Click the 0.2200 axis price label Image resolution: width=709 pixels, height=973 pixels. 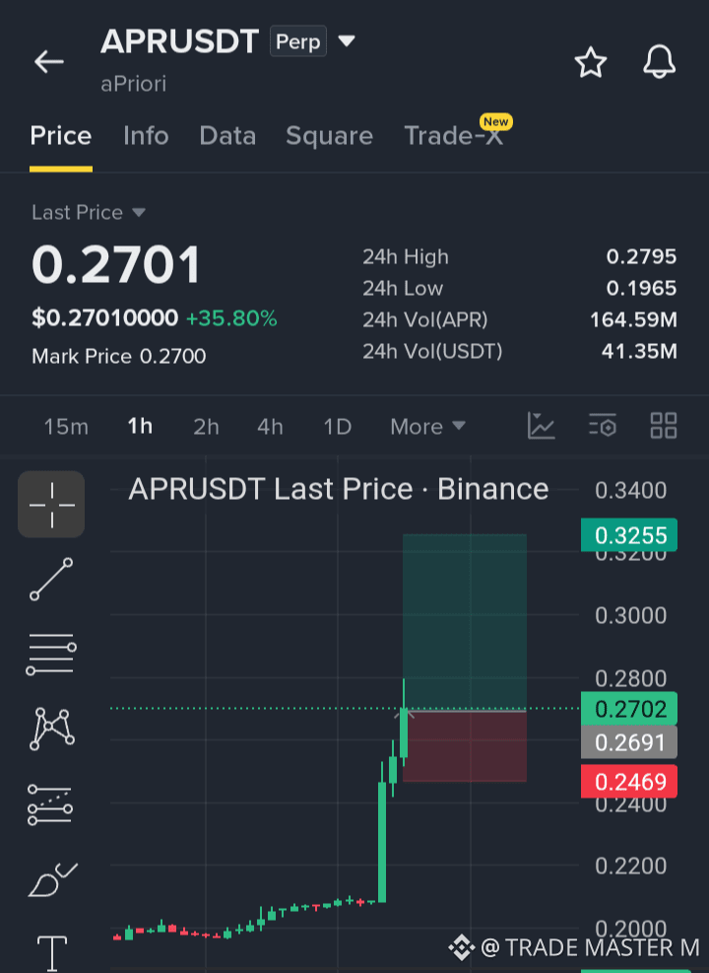(x=630, y=866)
